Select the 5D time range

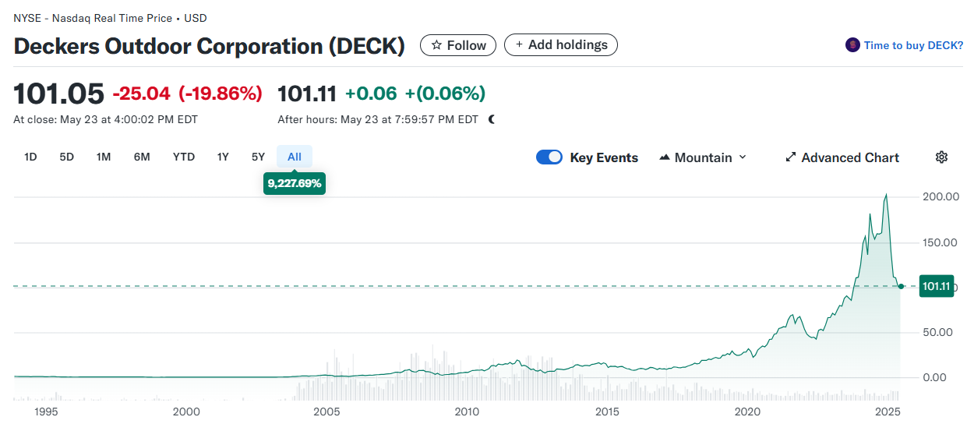click(x=67, y=157)
